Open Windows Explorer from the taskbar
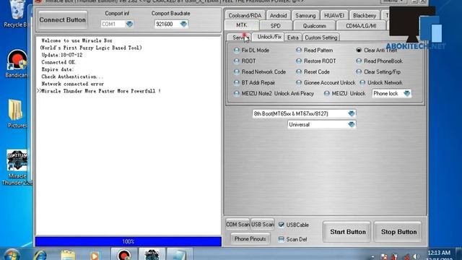This screenshot has height=260, width=462. click(68, 255)
